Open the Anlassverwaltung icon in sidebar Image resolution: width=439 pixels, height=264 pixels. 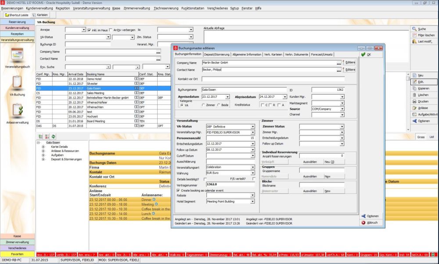(x=17, y=110)
